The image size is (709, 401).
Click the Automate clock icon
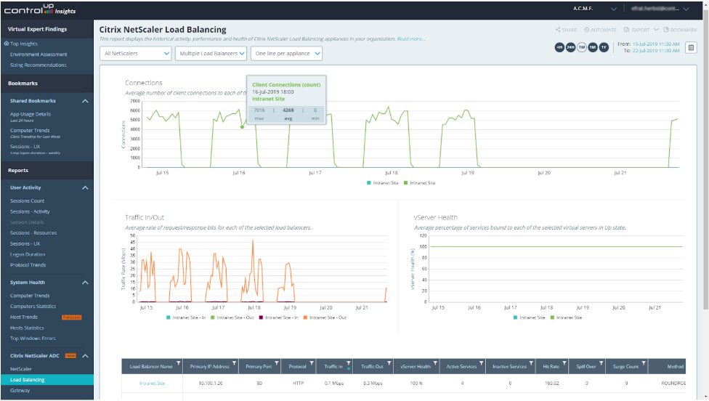pos(586,30)
